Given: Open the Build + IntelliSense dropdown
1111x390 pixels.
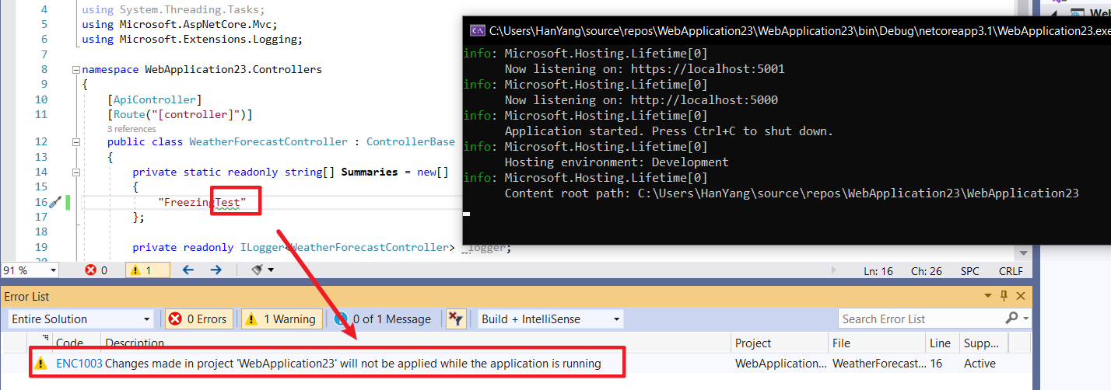Looking at the screenshot, I should [551, 319].
